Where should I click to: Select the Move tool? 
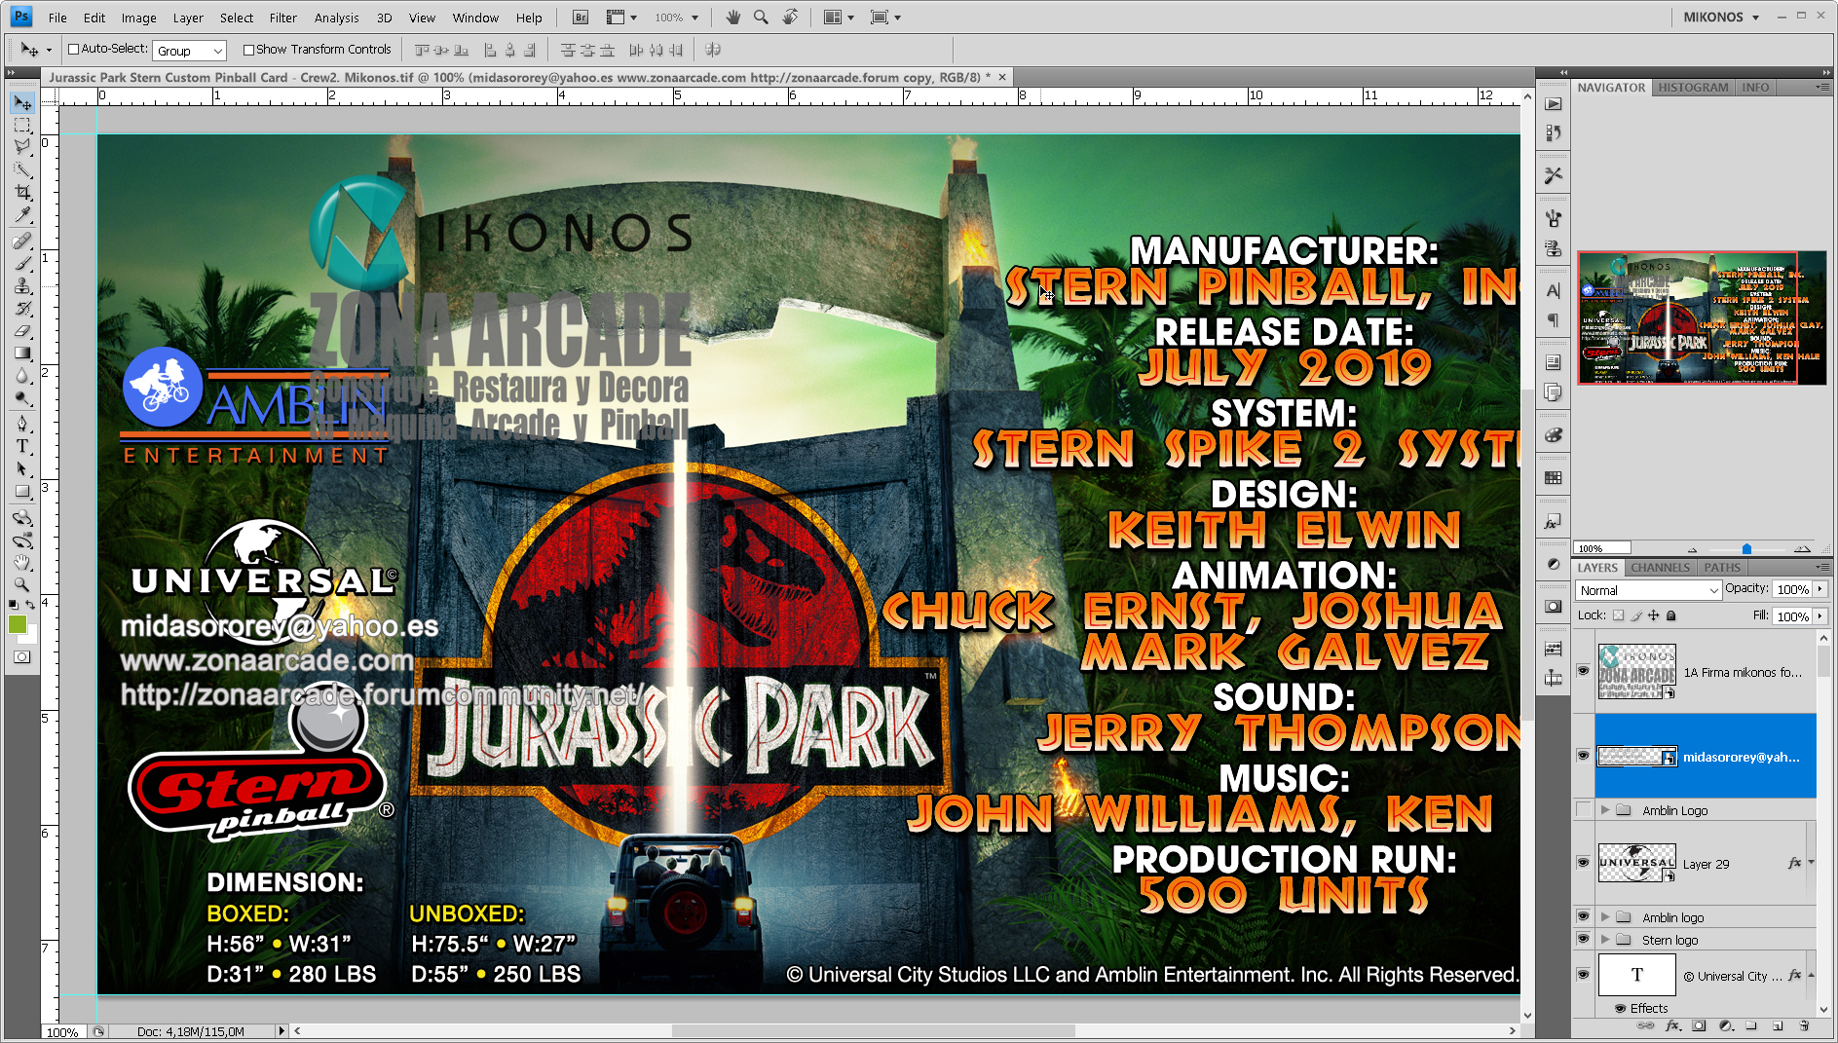[22, 103]
